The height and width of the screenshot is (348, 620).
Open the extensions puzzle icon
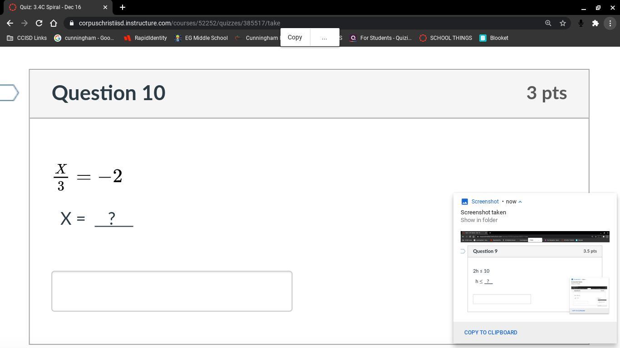tap(595, 23)
